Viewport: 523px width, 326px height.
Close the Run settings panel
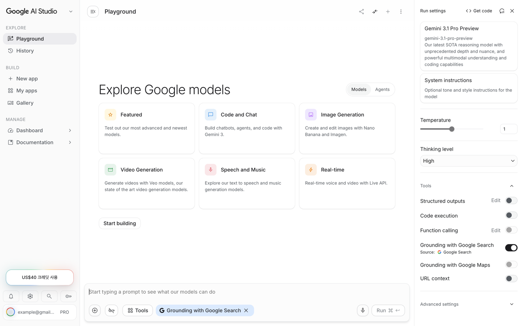click(512, 11)
